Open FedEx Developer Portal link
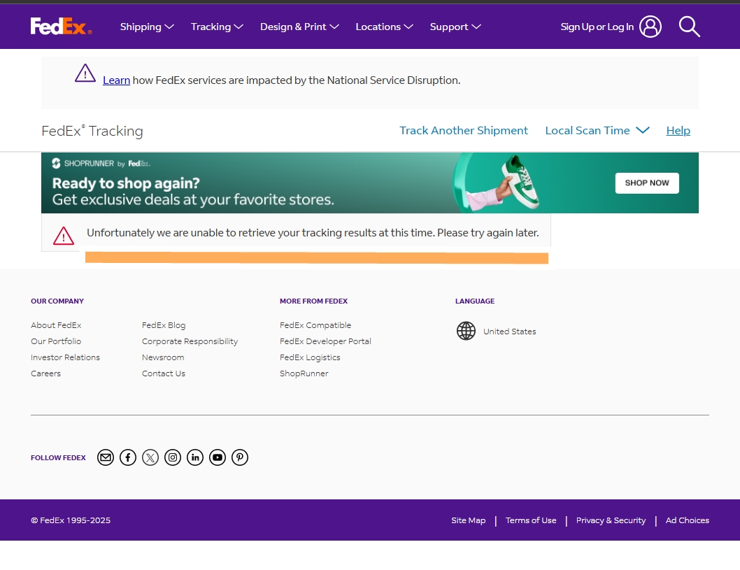 [325, 341]
